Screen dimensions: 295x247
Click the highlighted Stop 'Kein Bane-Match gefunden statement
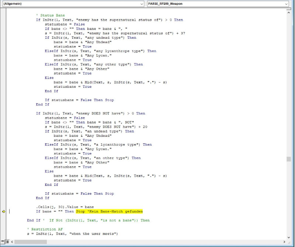pyautogui.click(x=109, y=212)
